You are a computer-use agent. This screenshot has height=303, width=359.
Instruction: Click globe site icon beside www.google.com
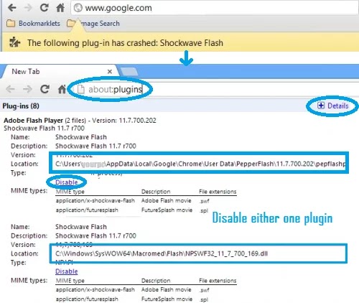pos(78,8)
